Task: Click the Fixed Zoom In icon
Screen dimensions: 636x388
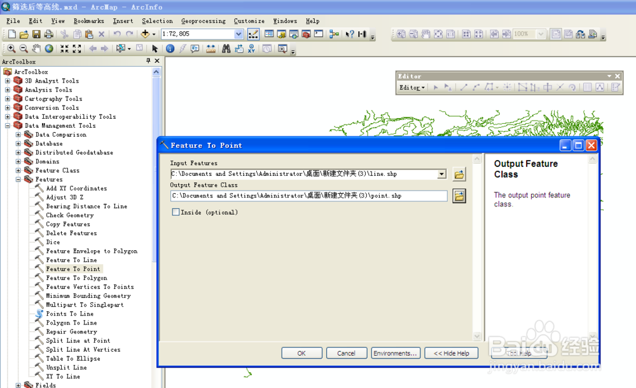Action: coord(64,49)
